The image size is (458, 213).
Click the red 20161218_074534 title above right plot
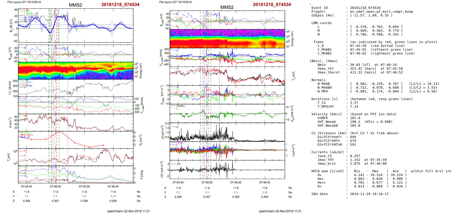point(272,5)
